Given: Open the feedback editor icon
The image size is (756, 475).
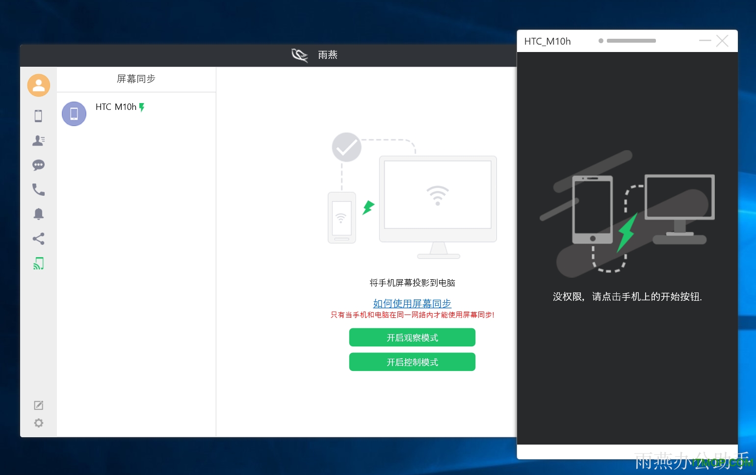Looking at the screenshot, I should [38, 405].
